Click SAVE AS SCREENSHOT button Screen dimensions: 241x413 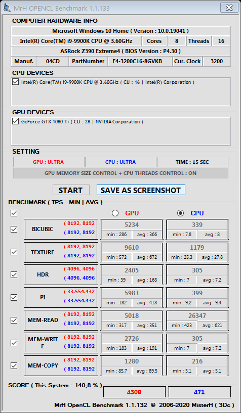[x=141, y=190]
